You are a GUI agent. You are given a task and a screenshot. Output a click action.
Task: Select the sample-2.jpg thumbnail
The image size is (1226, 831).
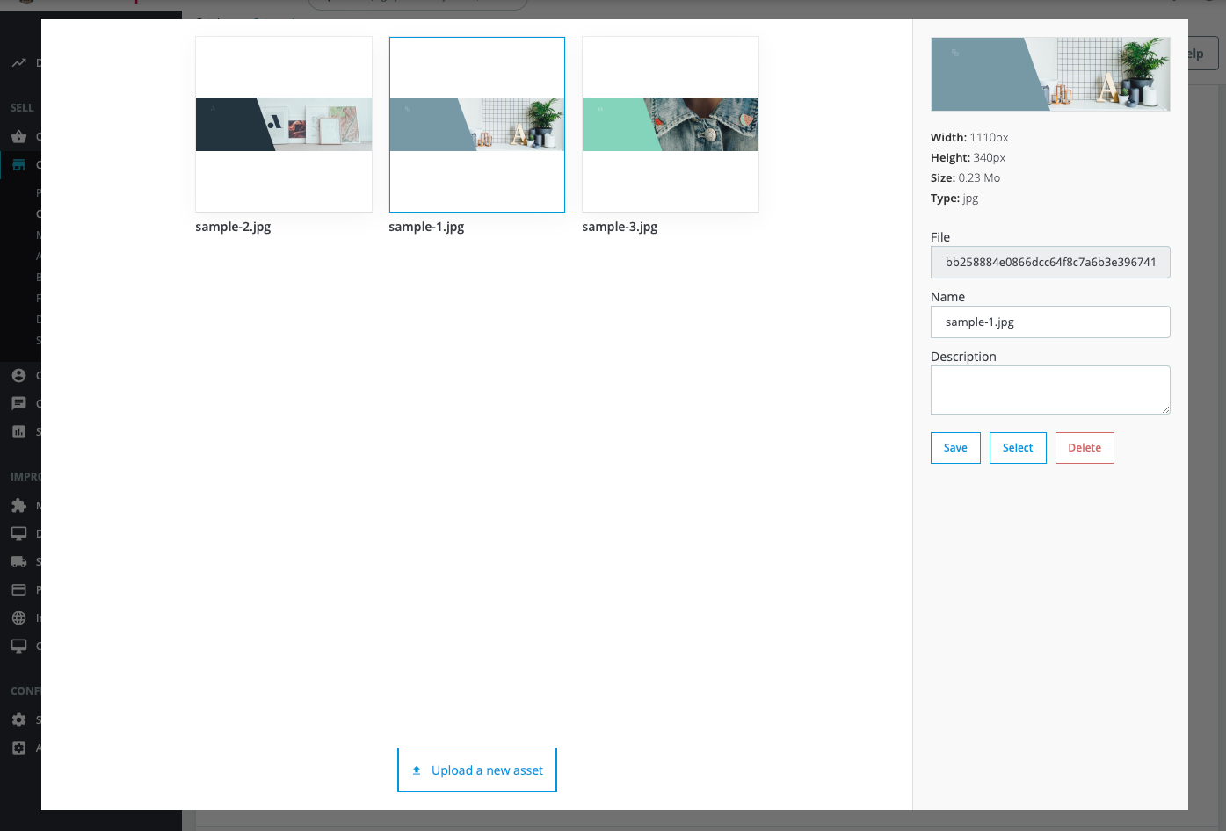tap(284, 125)
